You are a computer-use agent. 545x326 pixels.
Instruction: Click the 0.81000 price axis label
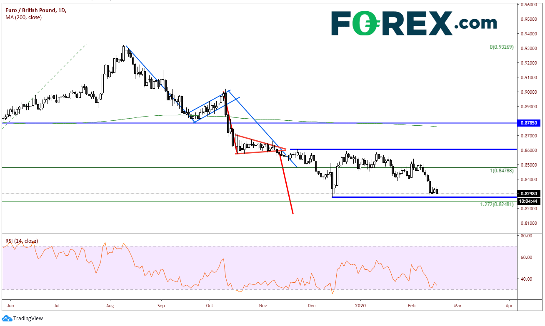(x=528, y=223)
